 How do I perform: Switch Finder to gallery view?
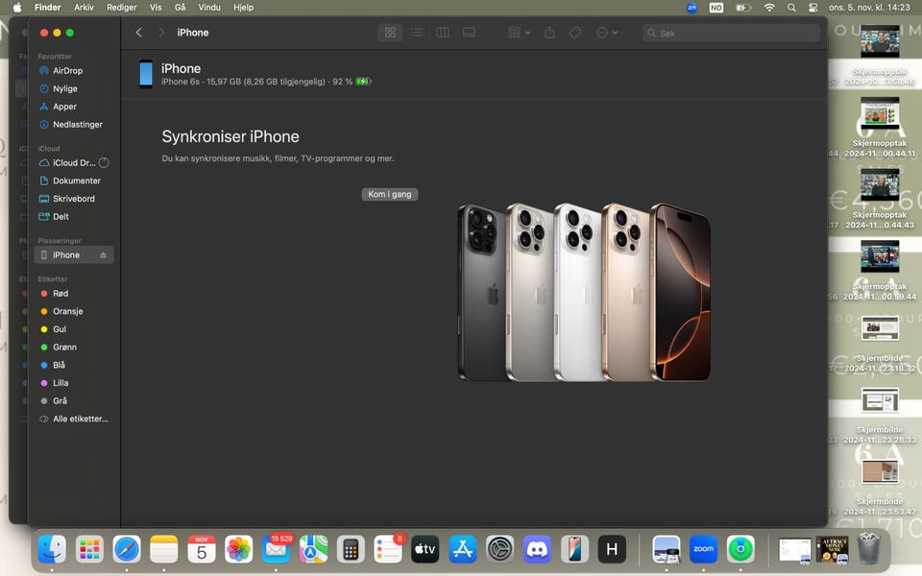tap(469, 33)
